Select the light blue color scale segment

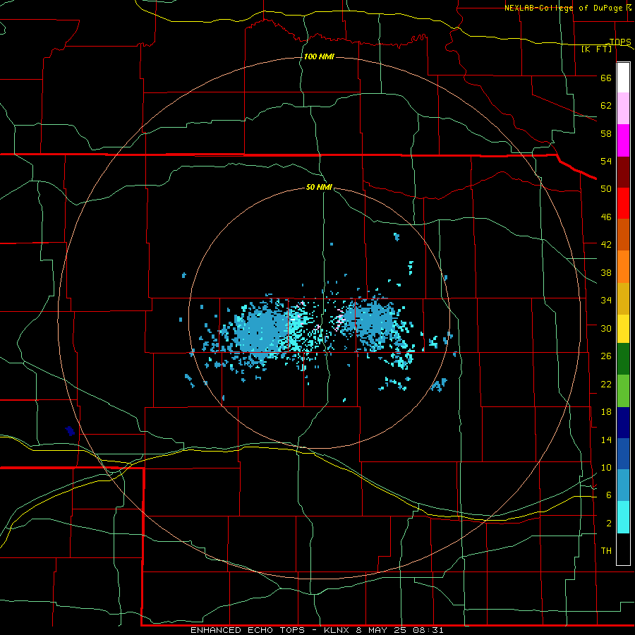coord(623,485)
